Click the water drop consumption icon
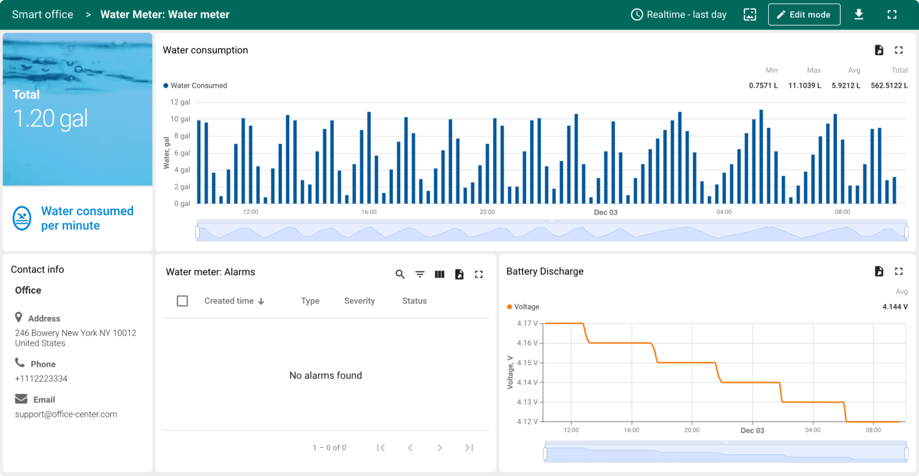This screenshot has height=476, width=919. click(x=22, y=218)
